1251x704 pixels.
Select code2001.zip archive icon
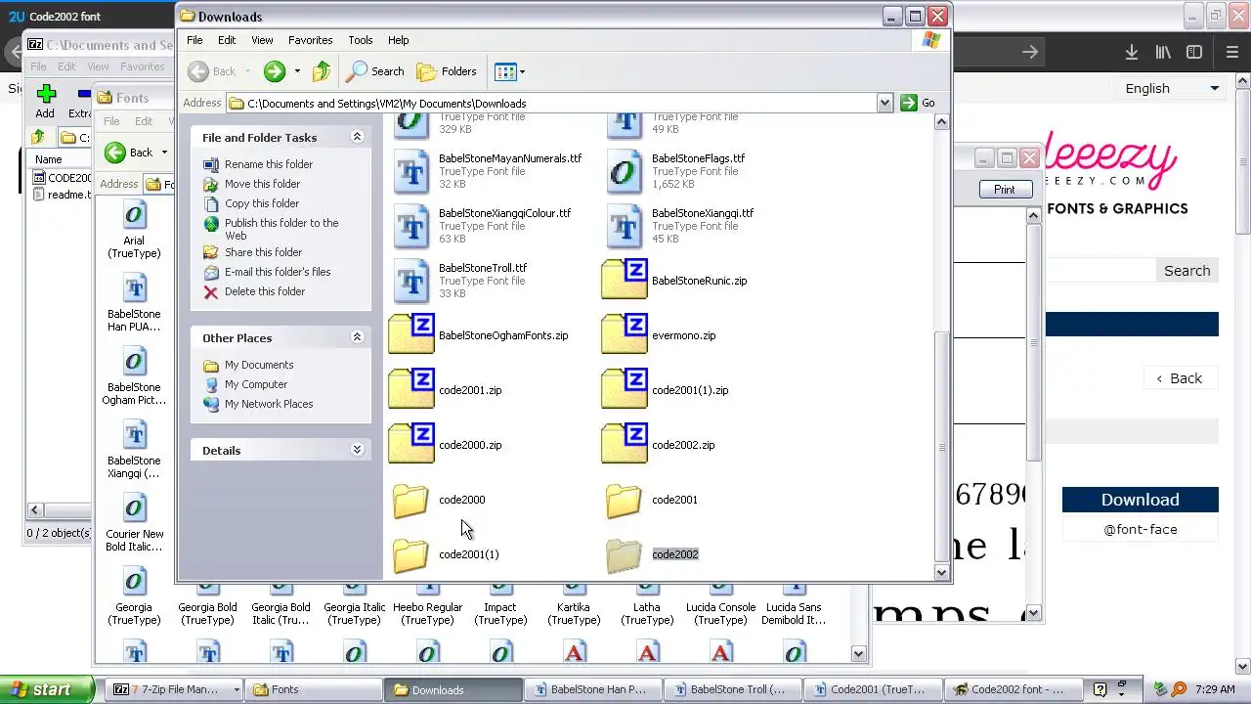[x=411, y=390]
